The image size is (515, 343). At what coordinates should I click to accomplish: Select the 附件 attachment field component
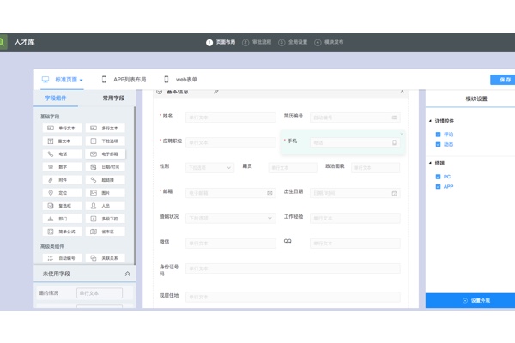tap(63, 180)
